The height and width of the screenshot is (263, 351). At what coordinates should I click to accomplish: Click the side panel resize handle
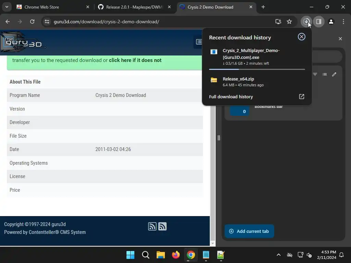click(219, 138)
